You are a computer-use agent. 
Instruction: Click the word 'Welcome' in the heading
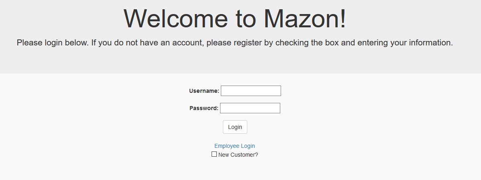(176, 18)
